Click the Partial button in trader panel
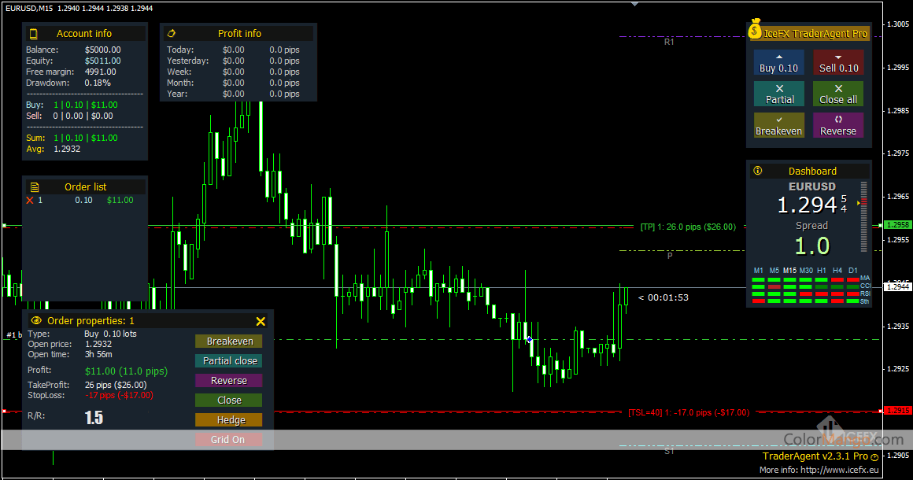Screen dimensions: 913x480 click(x=779, y=94)
